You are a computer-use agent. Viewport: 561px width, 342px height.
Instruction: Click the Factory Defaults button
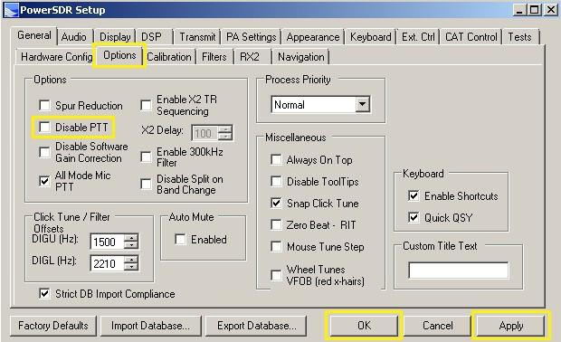[x=53, y=326]
